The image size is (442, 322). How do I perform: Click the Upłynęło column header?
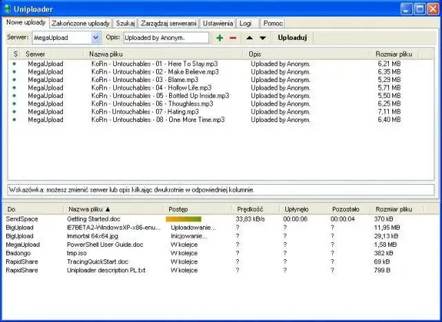304,209
